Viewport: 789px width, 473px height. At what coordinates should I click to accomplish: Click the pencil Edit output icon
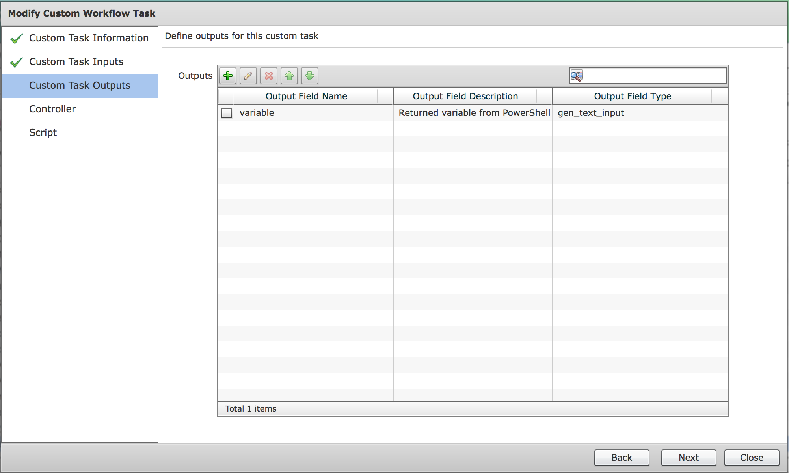point(248,76)
